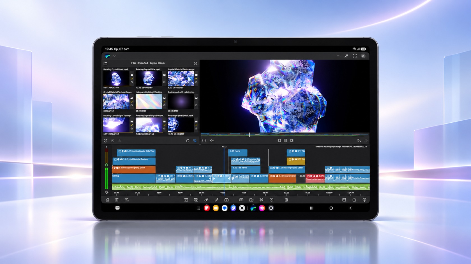Open Files Imported Crystal Bloom breadcrumb
Viewport: 471px width, 264px height.
(x=148, y=63)
